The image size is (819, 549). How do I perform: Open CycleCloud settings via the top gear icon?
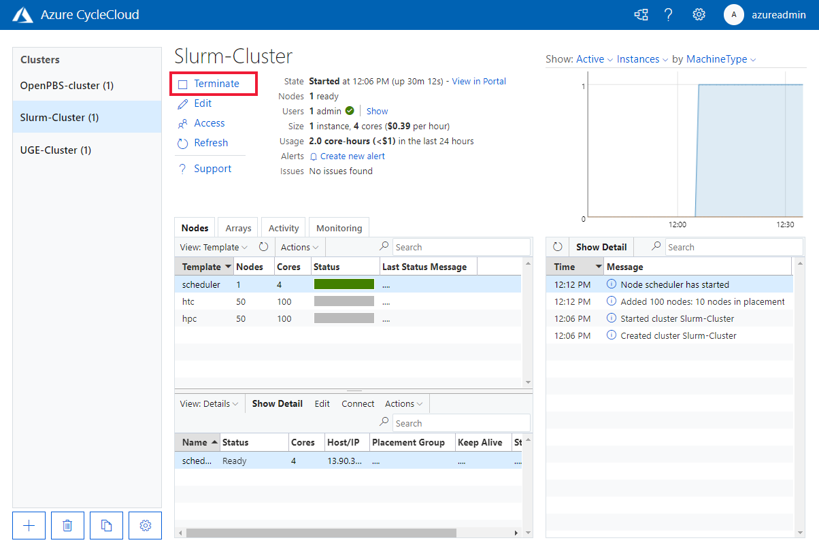(x=699, y=14)
